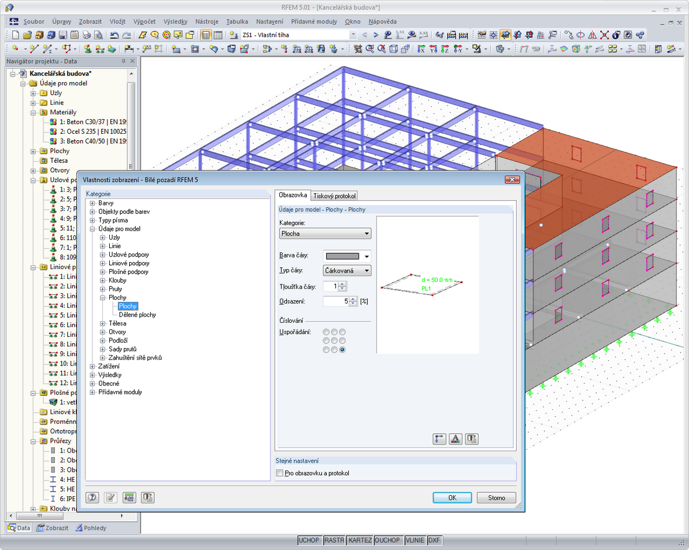
Task: Expand the 'Pruty' category node
Action: 103,289
